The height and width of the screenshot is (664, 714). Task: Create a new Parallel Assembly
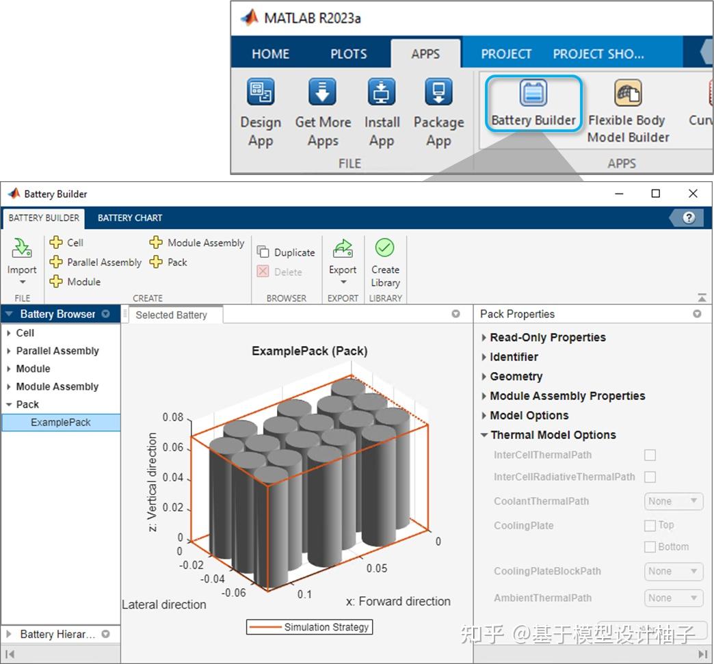point(95,262)
